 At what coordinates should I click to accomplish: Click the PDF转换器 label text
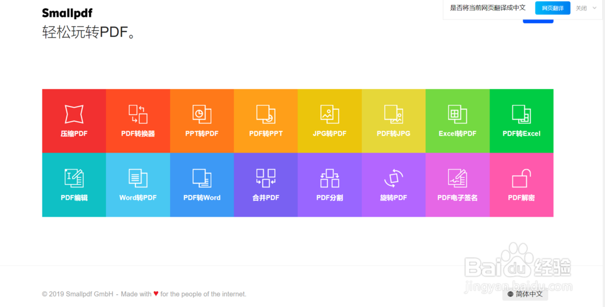tap(138, 134)
